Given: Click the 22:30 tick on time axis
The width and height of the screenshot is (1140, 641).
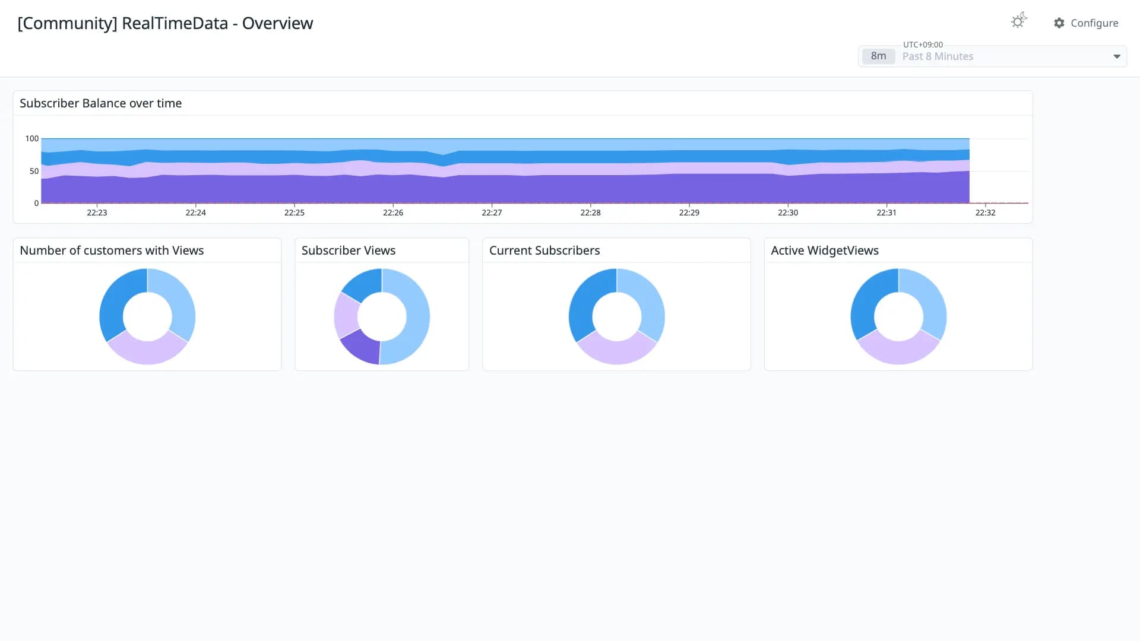Looking at the screenshot, I should (788, 212).
